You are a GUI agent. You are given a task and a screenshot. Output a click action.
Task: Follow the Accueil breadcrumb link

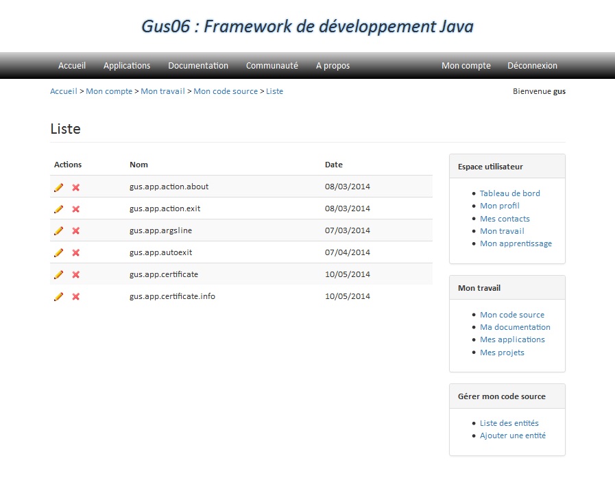[64, 91]
